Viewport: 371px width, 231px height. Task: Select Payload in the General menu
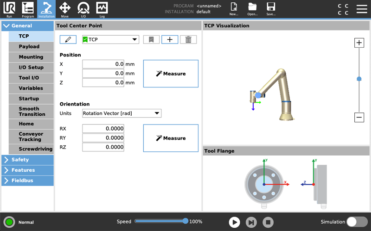[x=29, y=47]
